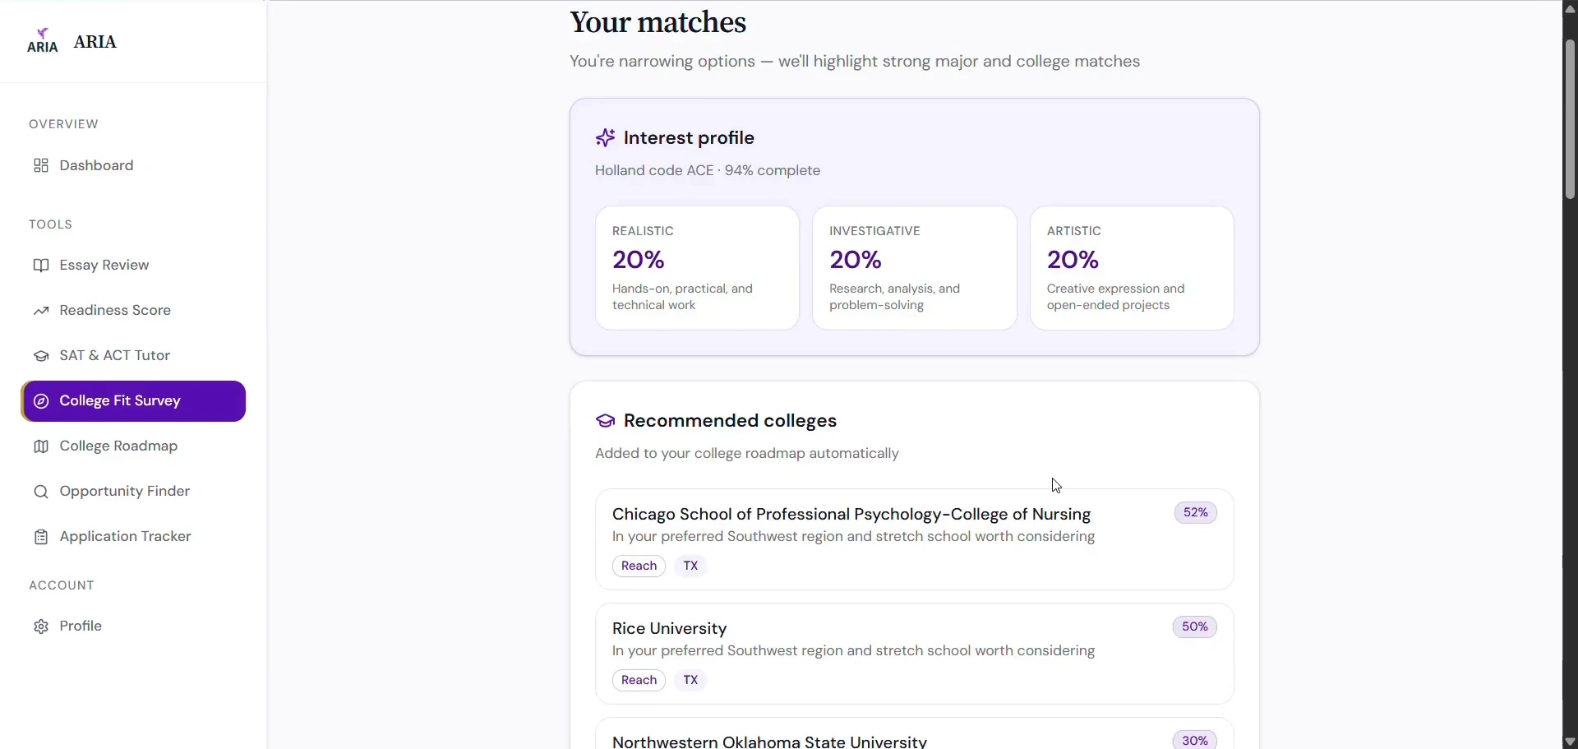Click the Dashboard grid icon
This screenshot has width=1578, height=749.
tap(41, 166)
